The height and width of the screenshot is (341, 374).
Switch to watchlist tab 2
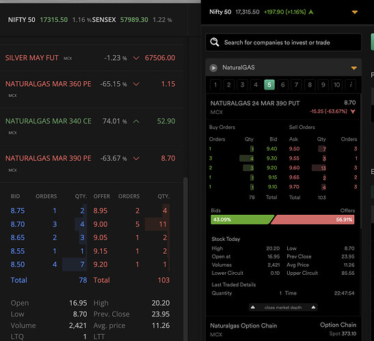[x=229, y=85]
